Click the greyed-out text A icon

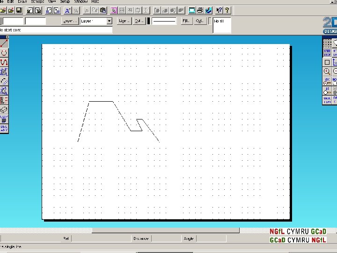pos(76,10)
